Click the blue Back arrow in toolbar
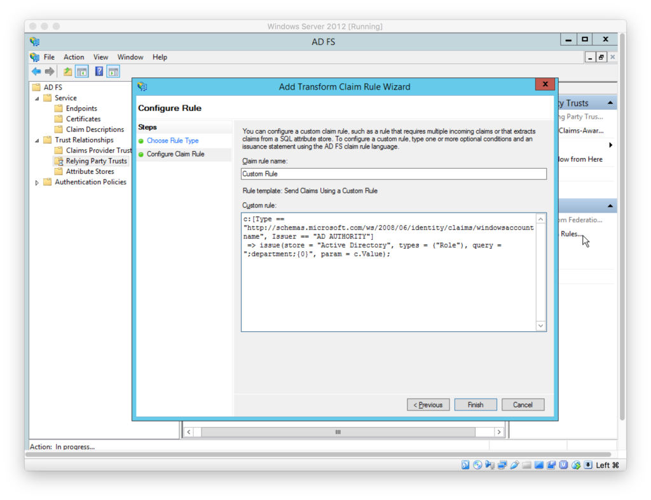 point(36,72)
